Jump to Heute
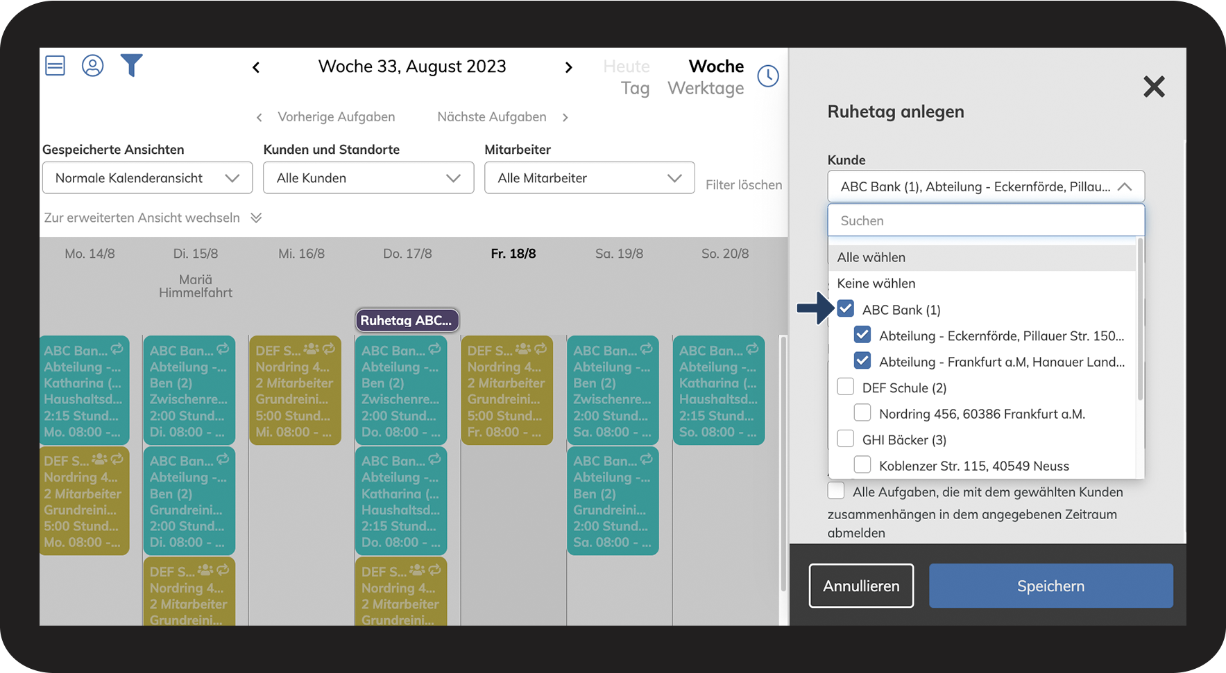This screenshot has height=673, width=1226. tap(627, 67)
